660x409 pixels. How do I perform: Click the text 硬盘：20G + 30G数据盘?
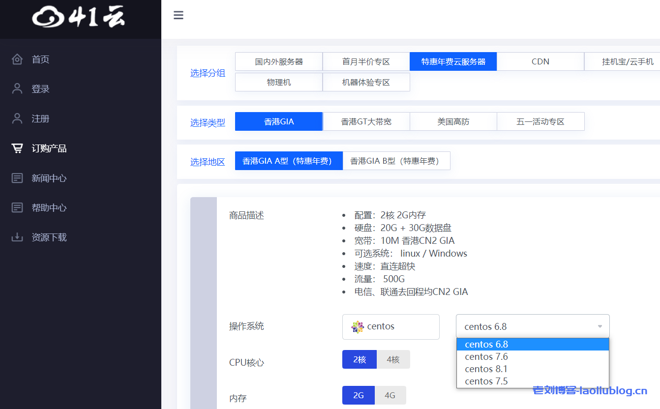pyautogui.click(x=403, y=228)
